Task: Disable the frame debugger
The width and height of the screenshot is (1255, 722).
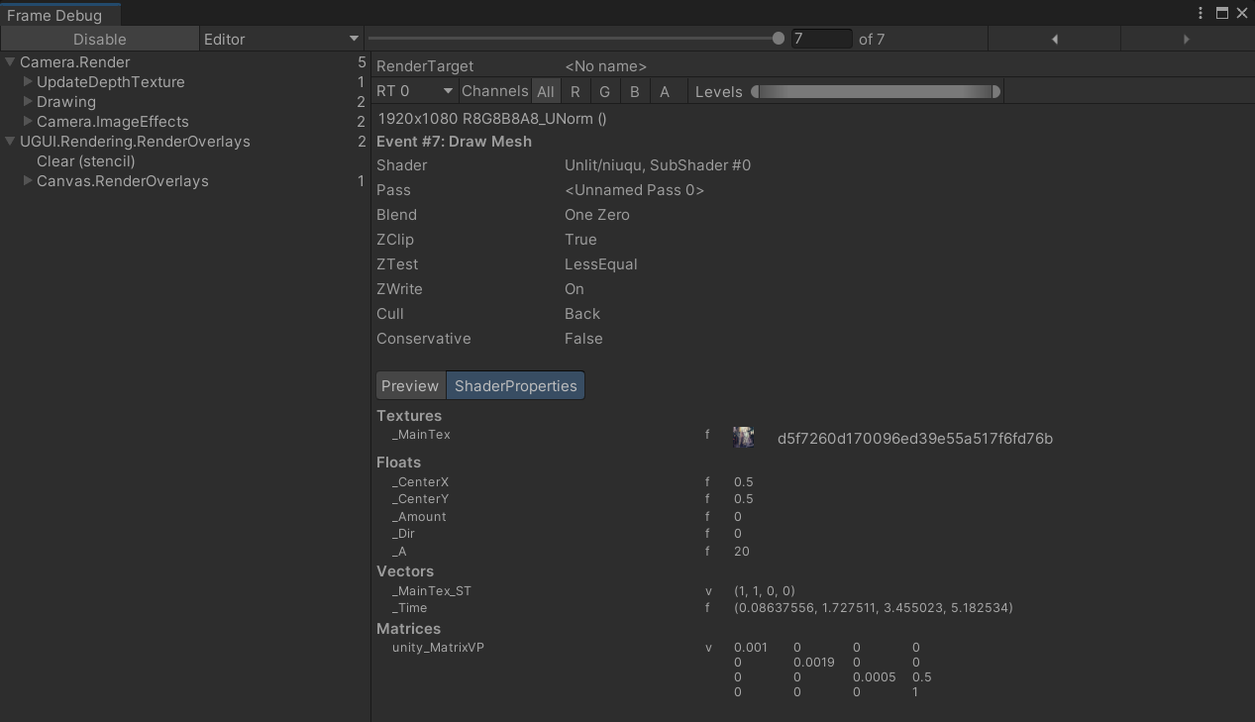Action: (x=100, y=40)
